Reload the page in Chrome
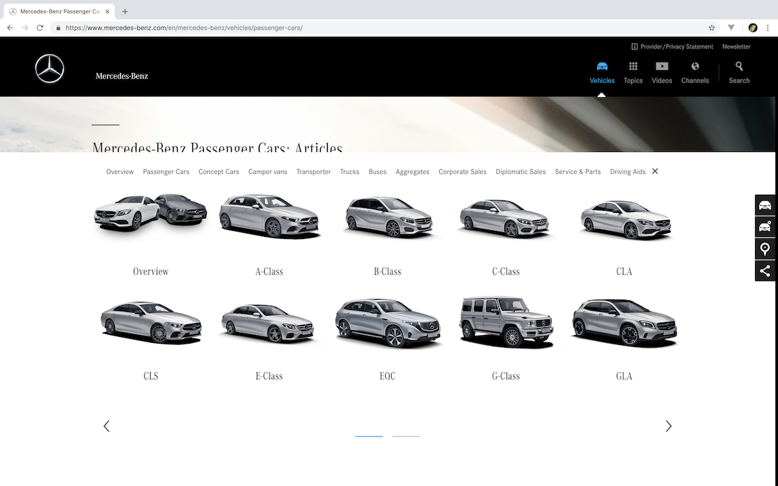This screenshot has width=778, height=486. click(40, 28)
